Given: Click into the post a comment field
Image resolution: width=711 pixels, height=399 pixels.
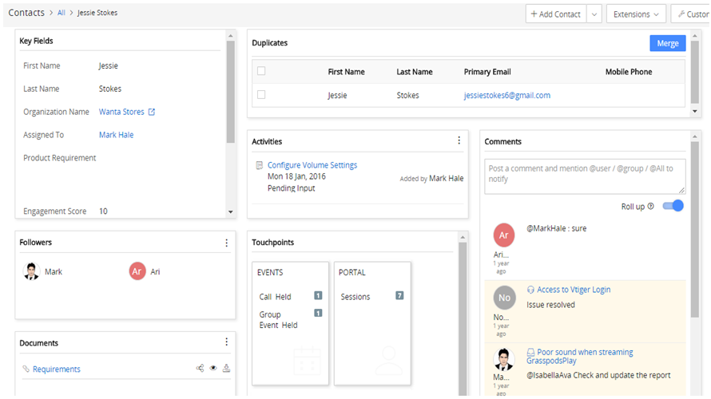Looking at the screenshot, I should click(x=585, y=175).
